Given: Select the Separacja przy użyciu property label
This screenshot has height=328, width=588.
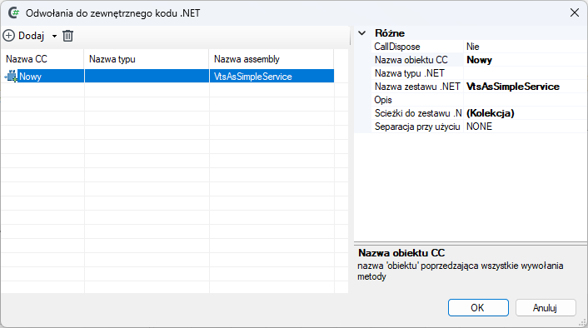Looking at the screenshot, I should point(418,127).
